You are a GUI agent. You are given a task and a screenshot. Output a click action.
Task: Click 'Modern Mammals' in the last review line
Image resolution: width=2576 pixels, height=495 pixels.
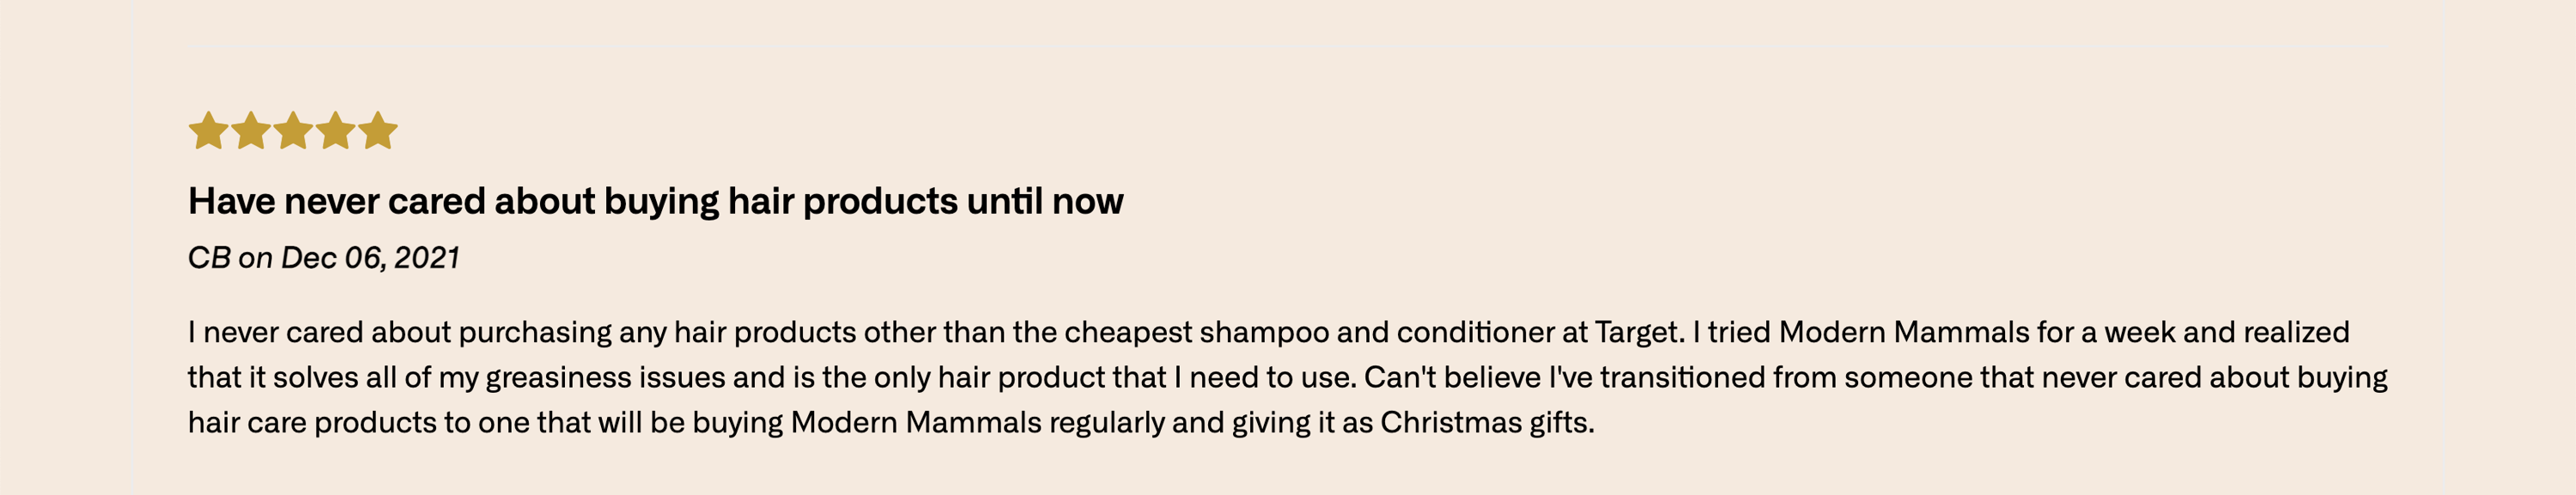[916, 422]
